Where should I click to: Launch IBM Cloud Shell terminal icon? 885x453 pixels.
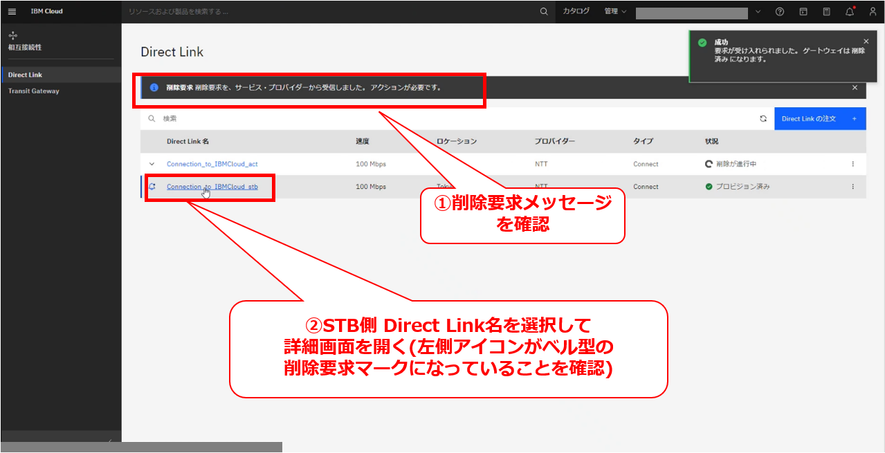[803, 12]
